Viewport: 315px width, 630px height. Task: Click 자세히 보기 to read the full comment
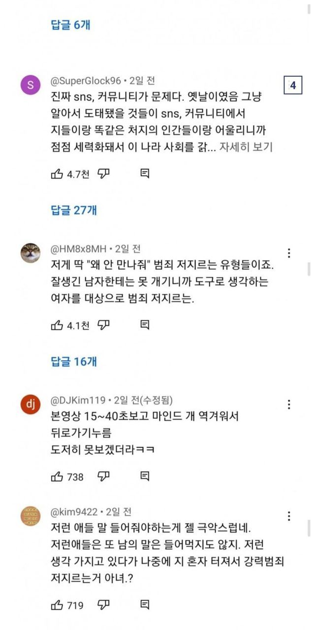click(x=246, y=147)
